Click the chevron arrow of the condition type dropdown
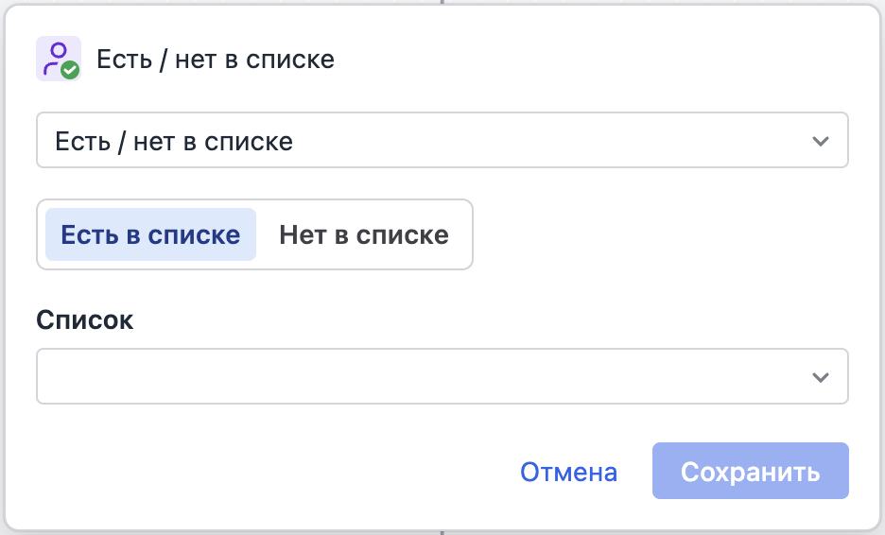Screen dimensions: 885x535 820,142
